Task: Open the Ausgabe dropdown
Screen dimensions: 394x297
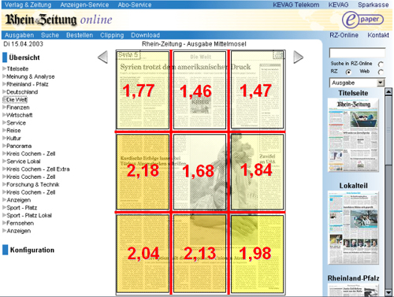Action: point(357,83)
